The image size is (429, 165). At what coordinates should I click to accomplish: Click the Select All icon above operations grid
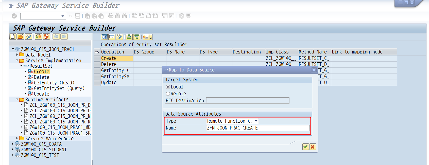[104, 37]
